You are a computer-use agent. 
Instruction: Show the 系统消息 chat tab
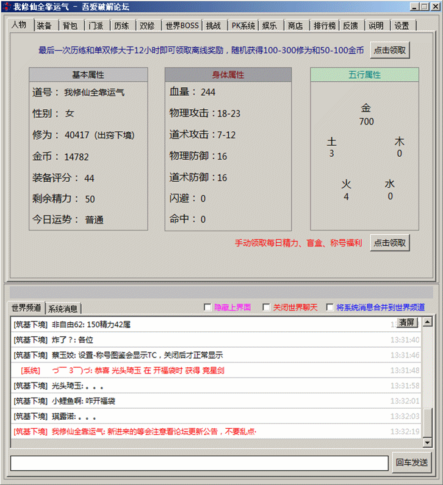63,309
